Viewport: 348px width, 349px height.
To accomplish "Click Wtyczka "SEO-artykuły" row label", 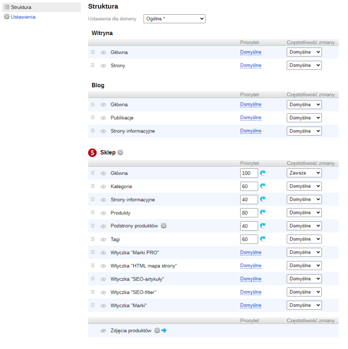I will click(x=137, y=279).
